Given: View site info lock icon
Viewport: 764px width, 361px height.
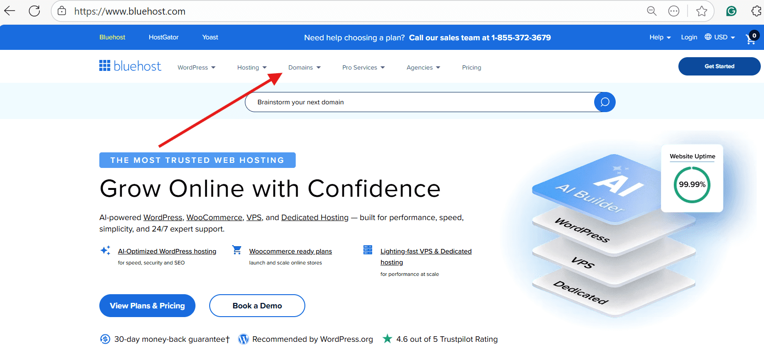Looking at the screenshot, I should (x=62, y=11).
